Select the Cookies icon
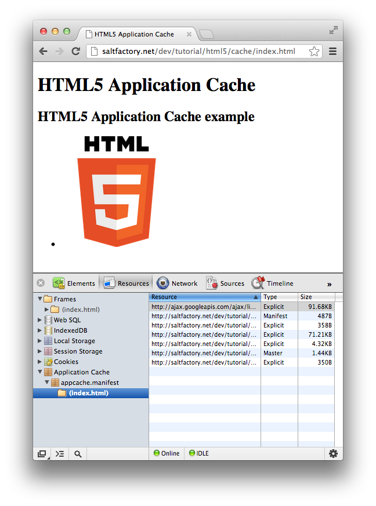The height and width of the screenshot is (506, 376). pyautogui.click(x=48, y=362)
